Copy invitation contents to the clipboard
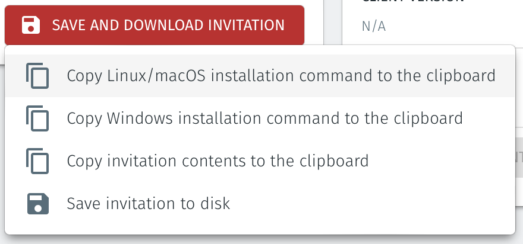The width and height of the screenshot is (523, 244). click(x=218, y=161)
